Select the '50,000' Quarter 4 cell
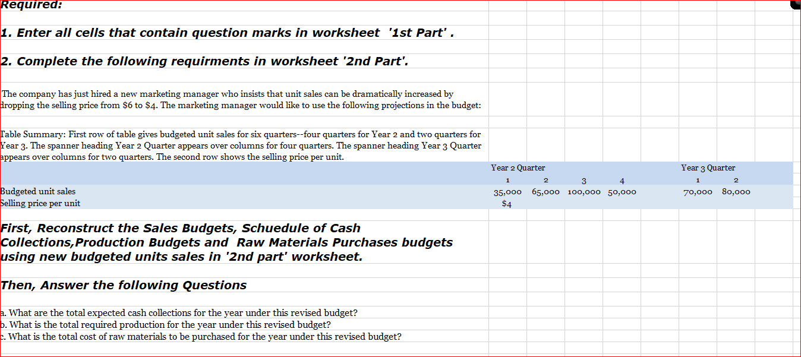This screenshot has width=801, height=357. 622,191
